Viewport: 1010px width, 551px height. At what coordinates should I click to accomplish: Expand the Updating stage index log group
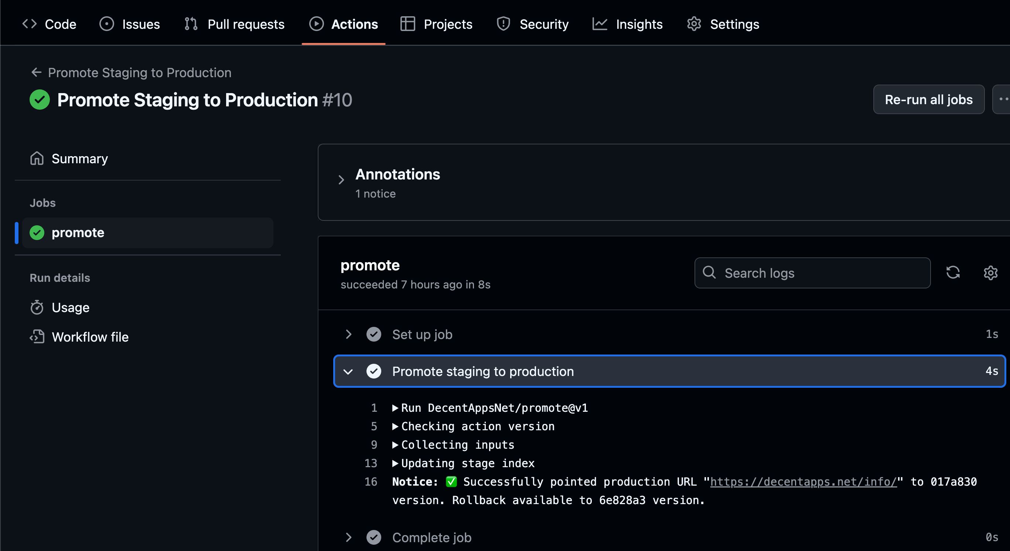(395, 463)
